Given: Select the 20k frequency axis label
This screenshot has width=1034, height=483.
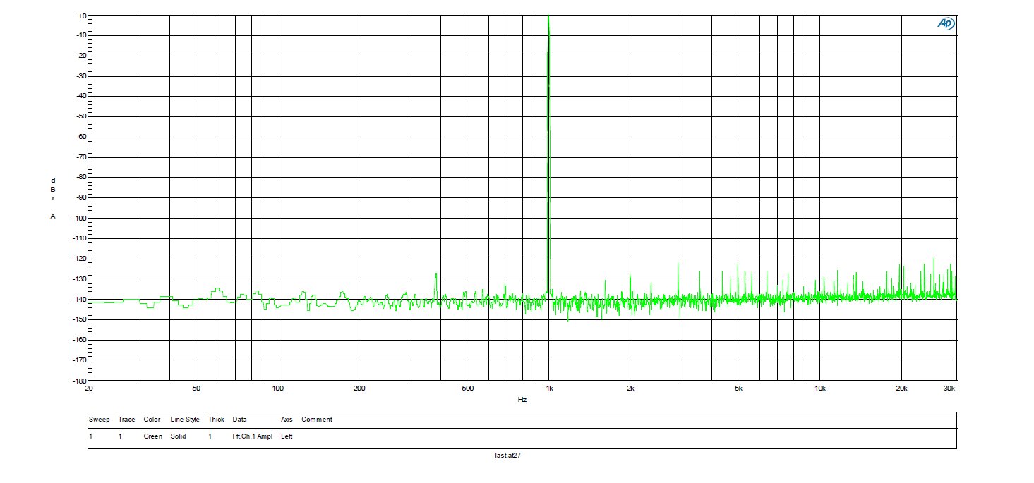Looking at the screenshot, I should [901, 389].
